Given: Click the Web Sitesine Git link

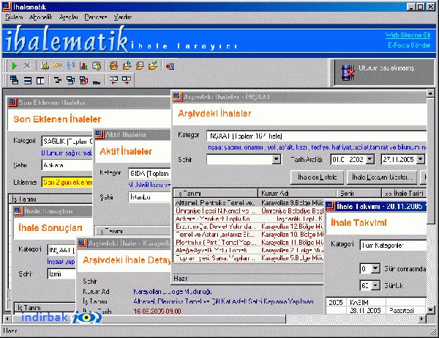Looking at the screenshot, I should tap(408, 35).
